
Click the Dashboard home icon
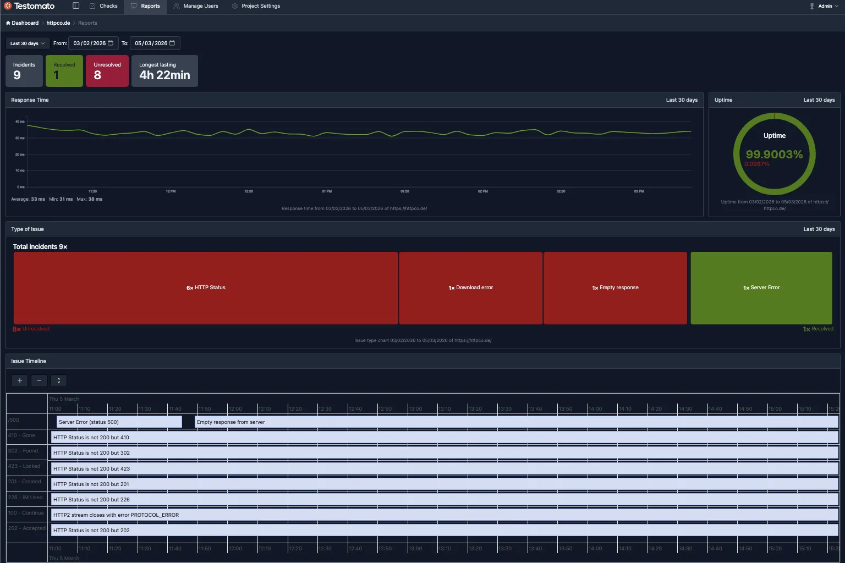(7, 23)
